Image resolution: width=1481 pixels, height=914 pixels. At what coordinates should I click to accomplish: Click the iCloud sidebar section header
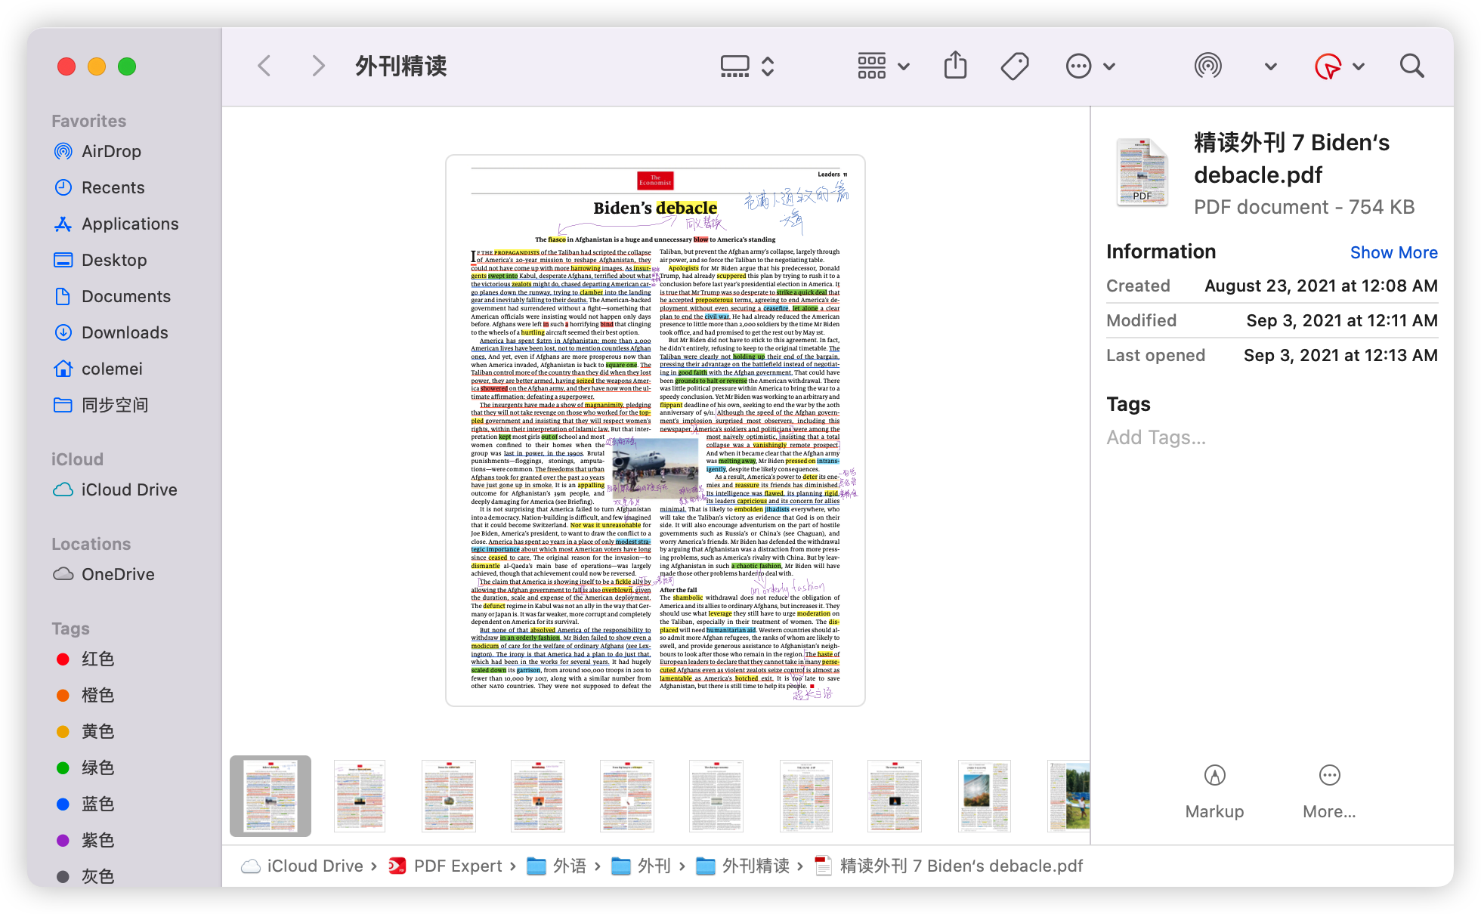[77, 459]
